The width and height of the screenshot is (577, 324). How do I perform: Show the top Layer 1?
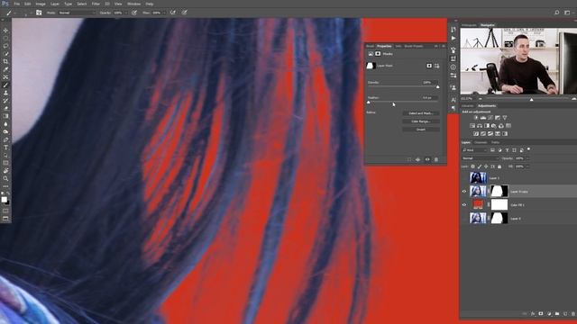point(464,178)
